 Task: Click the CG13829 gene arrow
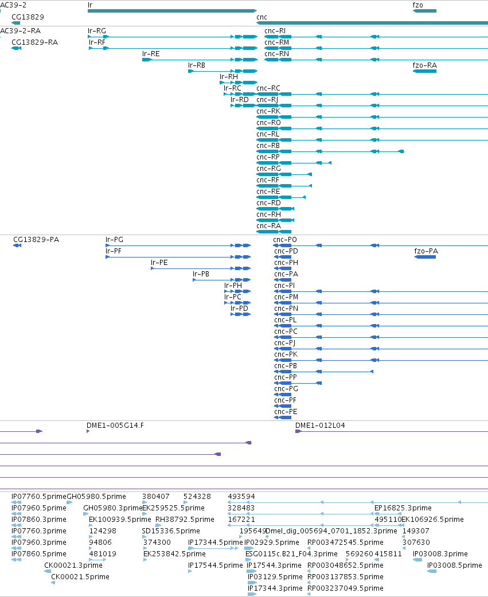15,23
